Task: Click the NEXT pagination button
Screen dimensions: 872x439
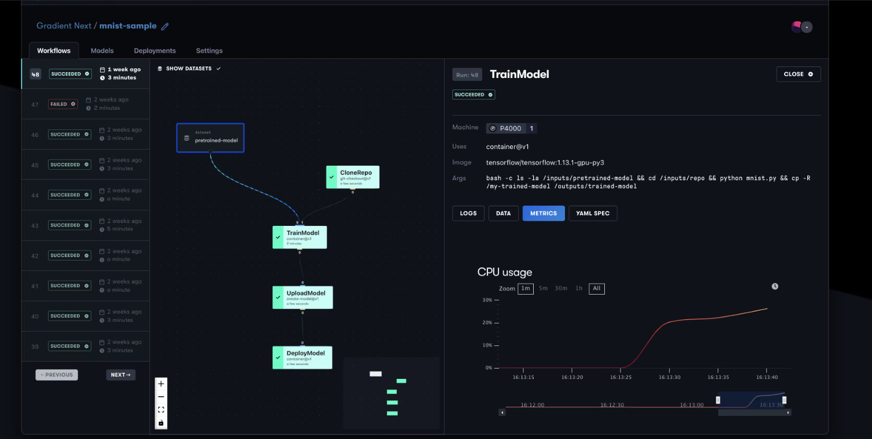Action: pyautogui.click(x=120, y=375)
